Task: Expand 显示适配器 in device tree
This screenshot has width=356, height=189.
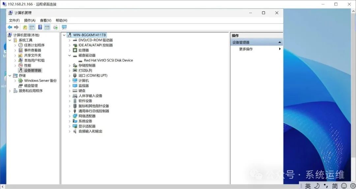Action: coord(70,126)
